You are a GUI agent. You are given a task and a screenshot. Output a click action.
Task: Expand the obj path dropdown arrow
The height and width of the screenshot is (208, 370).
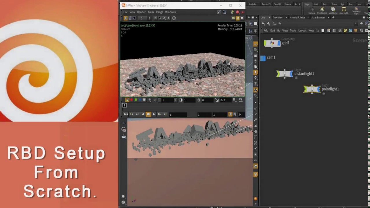pyautogui.click(x=356, y=23)
